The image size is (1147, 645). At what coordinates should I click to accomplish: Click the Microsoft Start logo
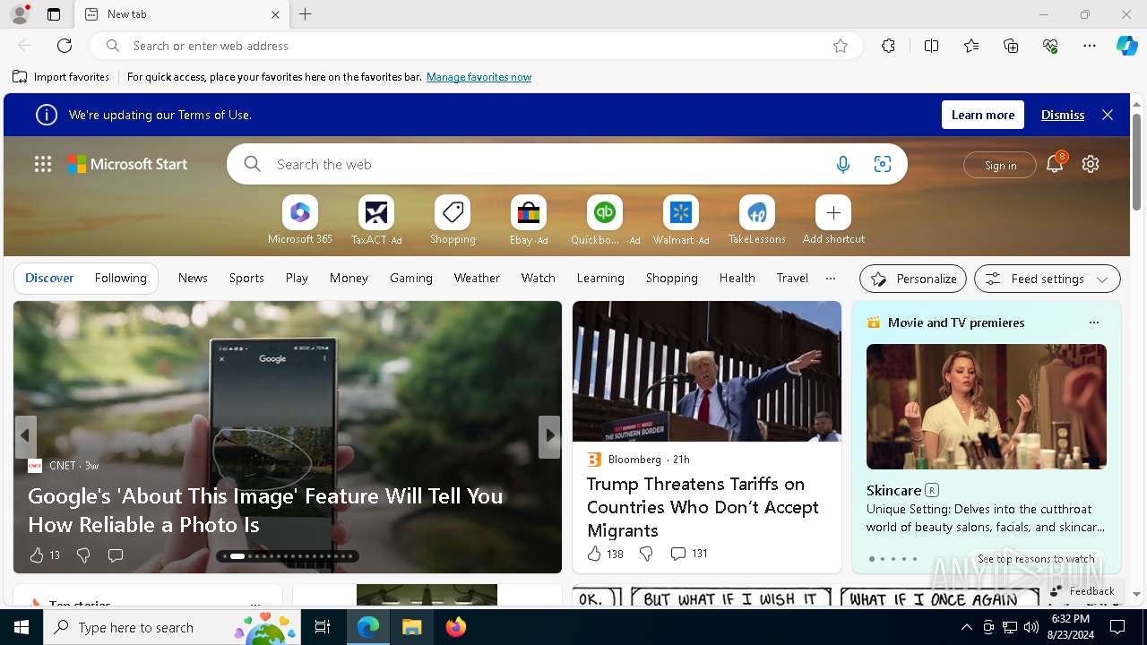point(127,164)
